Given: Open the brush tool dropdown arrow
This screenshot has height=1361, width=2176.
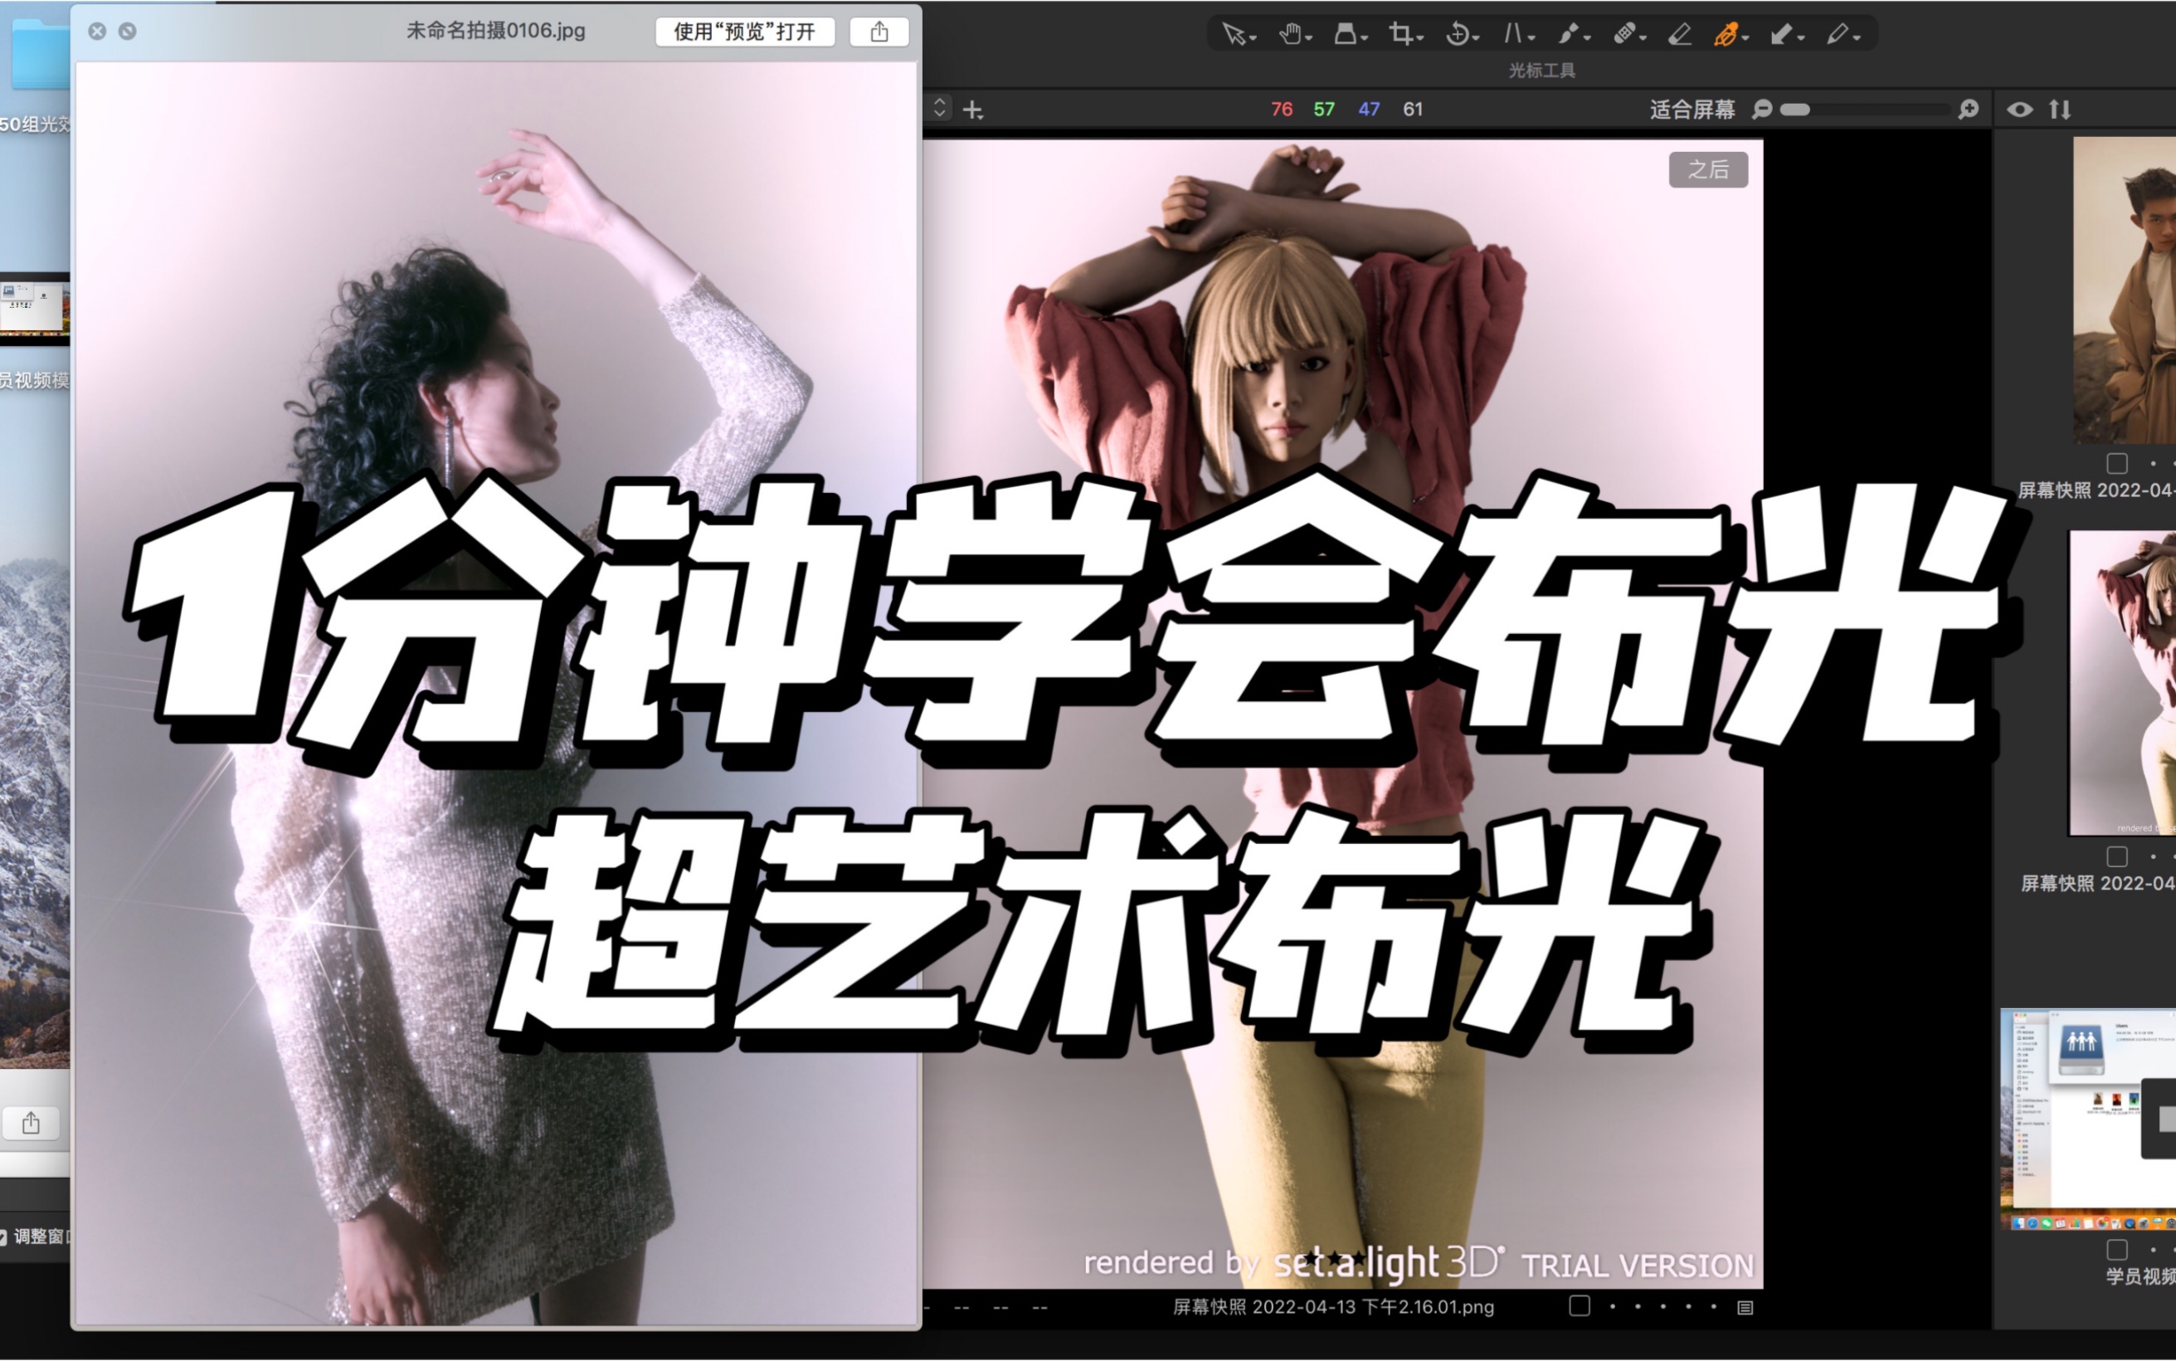Looking at the screenshot, I should coord(1586,38).
